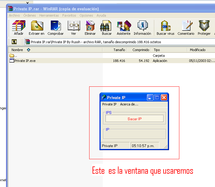Image resolution: width=215 pixels, height=187 pixels.
Task: Click the Comentario toolbar icon
Action: [x=187, y=25]
